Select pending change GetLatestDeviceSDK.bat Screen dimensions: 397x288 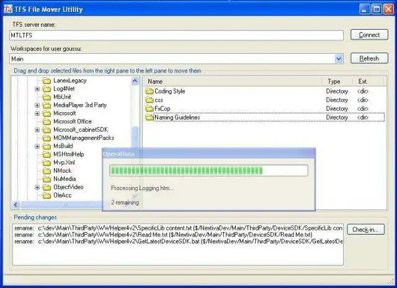pyautogui.click(x=178, y=241)
